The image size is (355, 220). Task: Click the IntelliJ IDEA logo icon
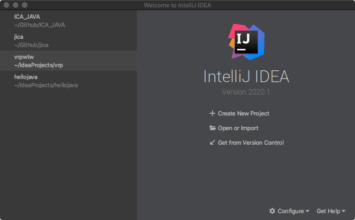(246, 42)
